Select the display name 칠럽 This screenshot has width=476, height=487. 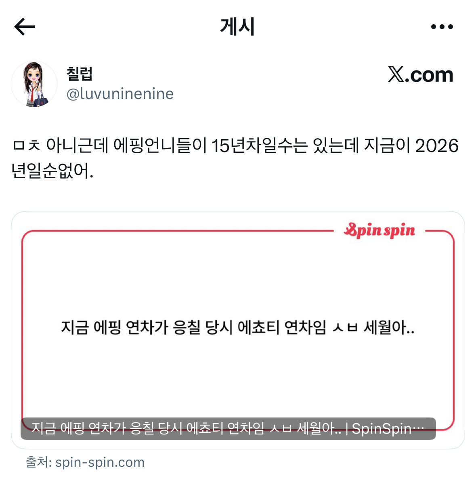click(x=80, y=74)
